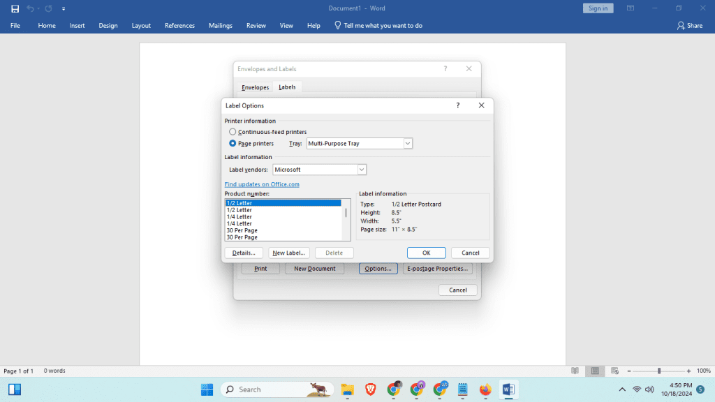Select Print Layout view icon
Screen dimensions: 715x402
595,371
